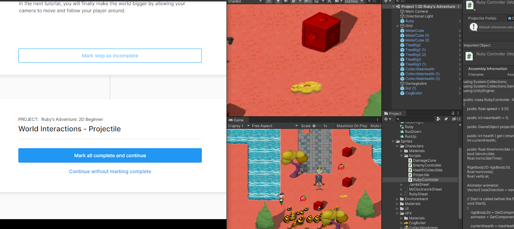
Task: Click the Project panel scroll up arrow
Action: 460,124
